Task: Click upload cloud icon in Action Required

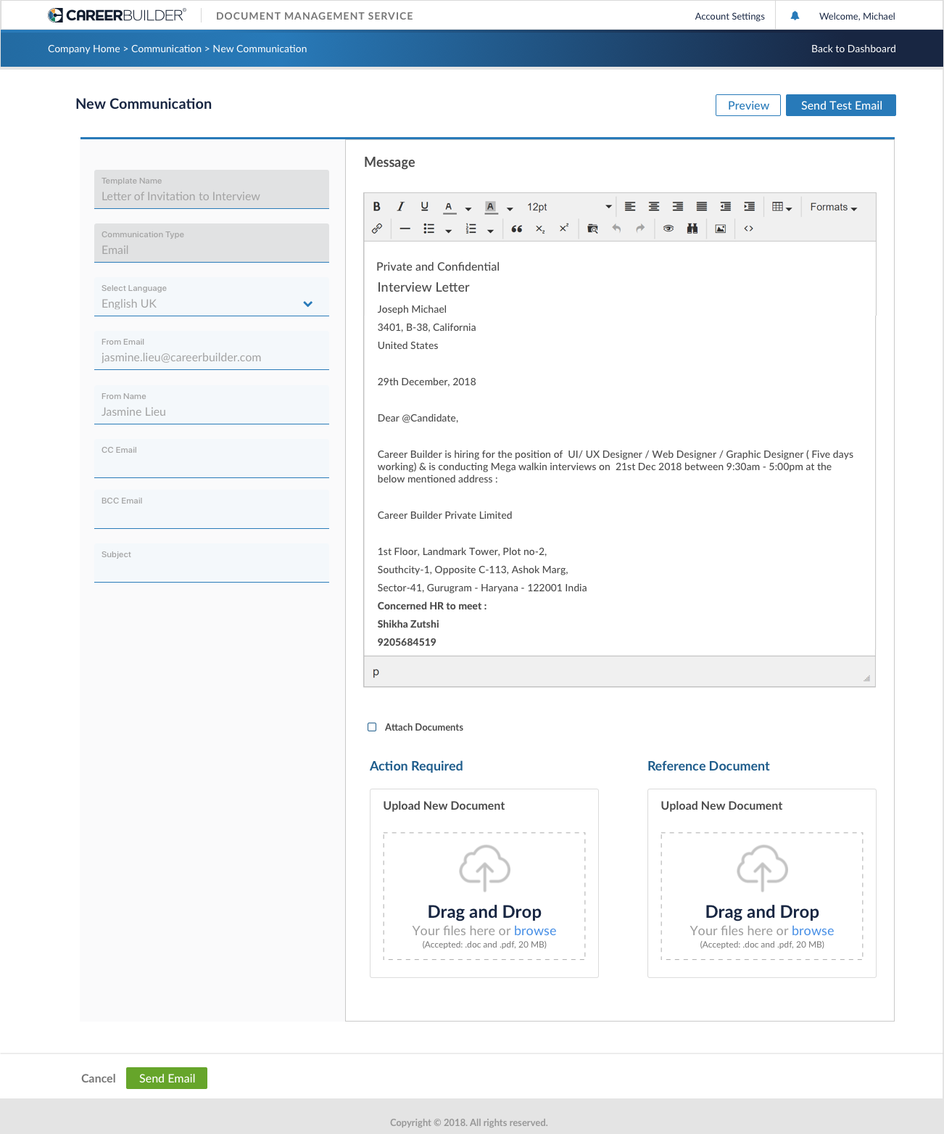Action: (484, 868)
